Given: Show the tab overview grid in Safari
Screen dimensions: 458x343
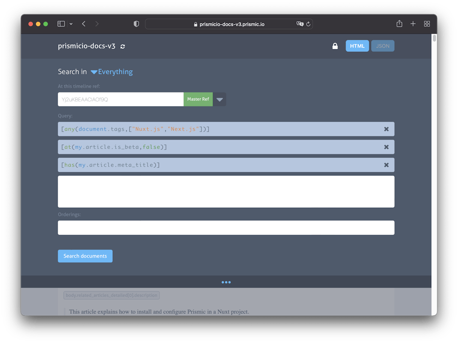Looking at the screenshot, I should (427, 24).
